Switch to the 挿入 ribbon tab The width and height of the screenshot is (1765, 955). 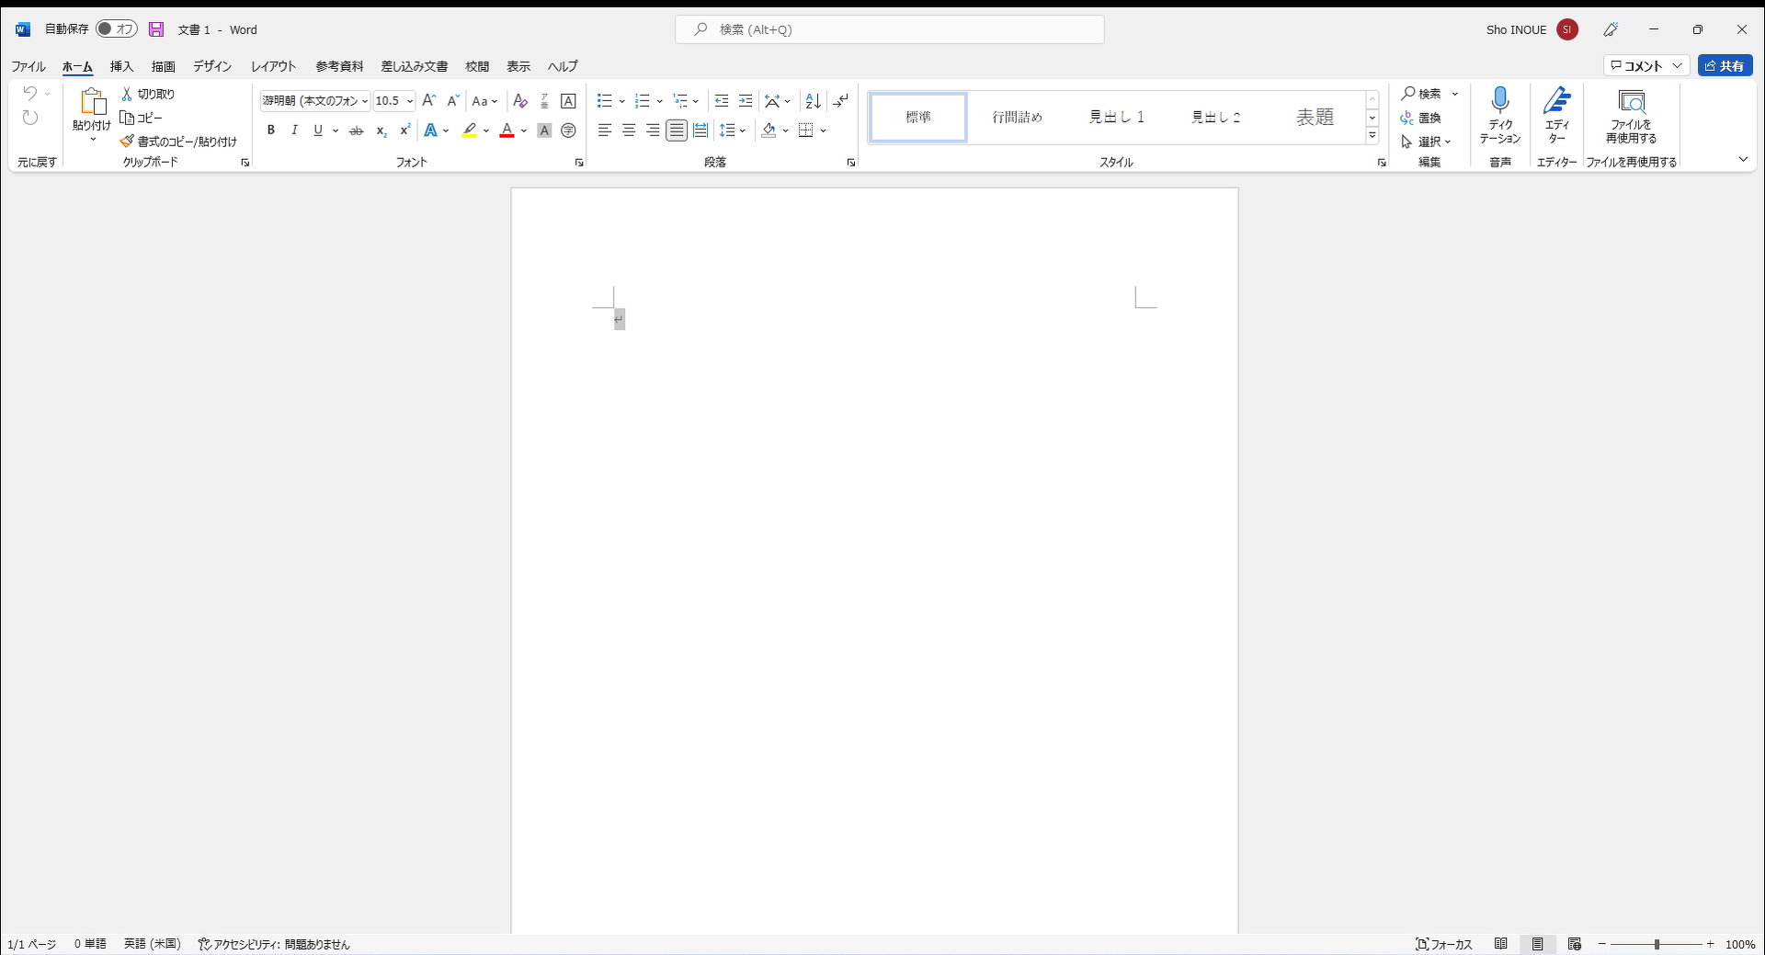tap(120, 65)
